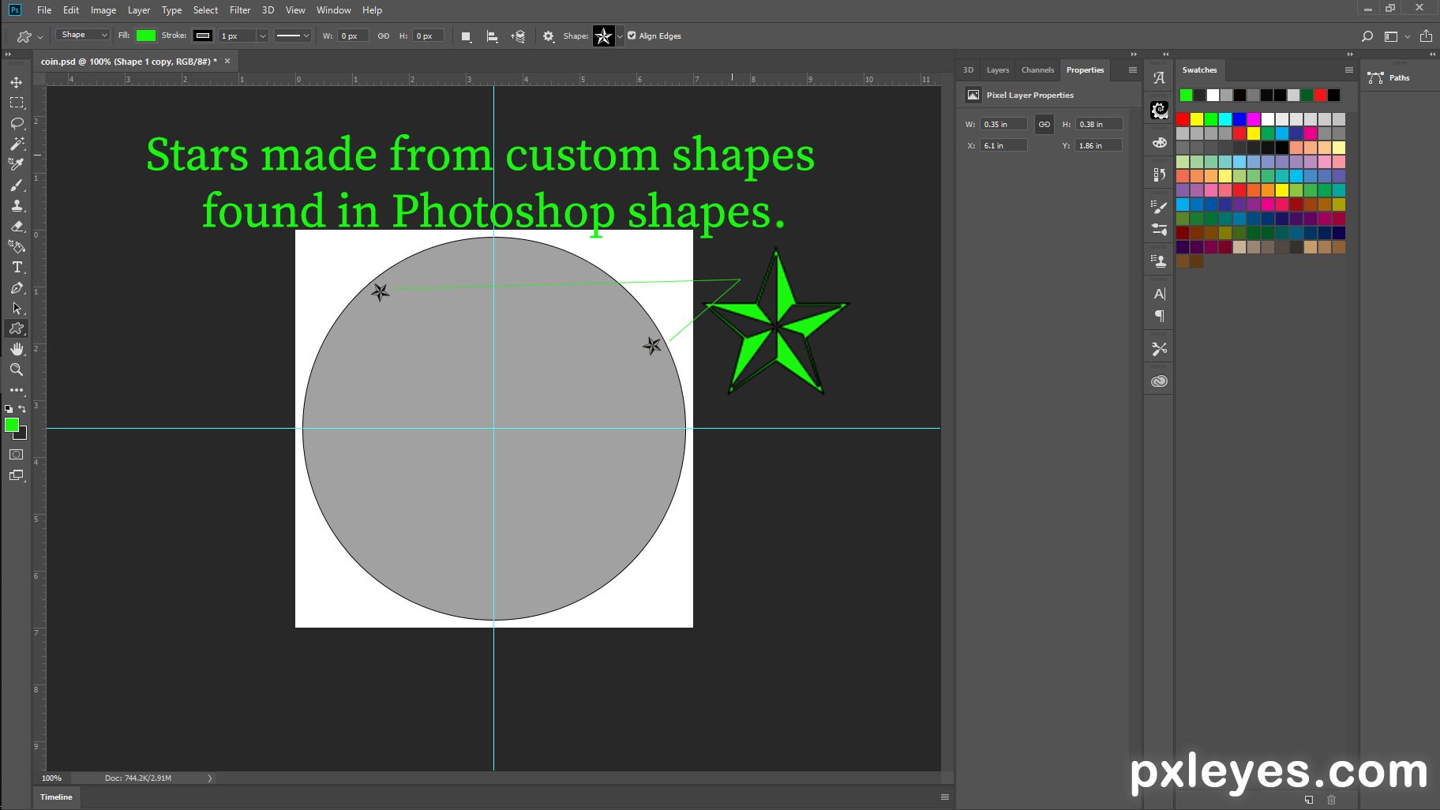Screen dimensions: 1440x810
Task: Open the History panel icon
Action: (x=1159, y=174)
